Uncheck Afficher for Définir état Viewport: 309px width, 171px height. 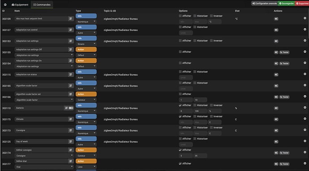[x=180, y=163]
